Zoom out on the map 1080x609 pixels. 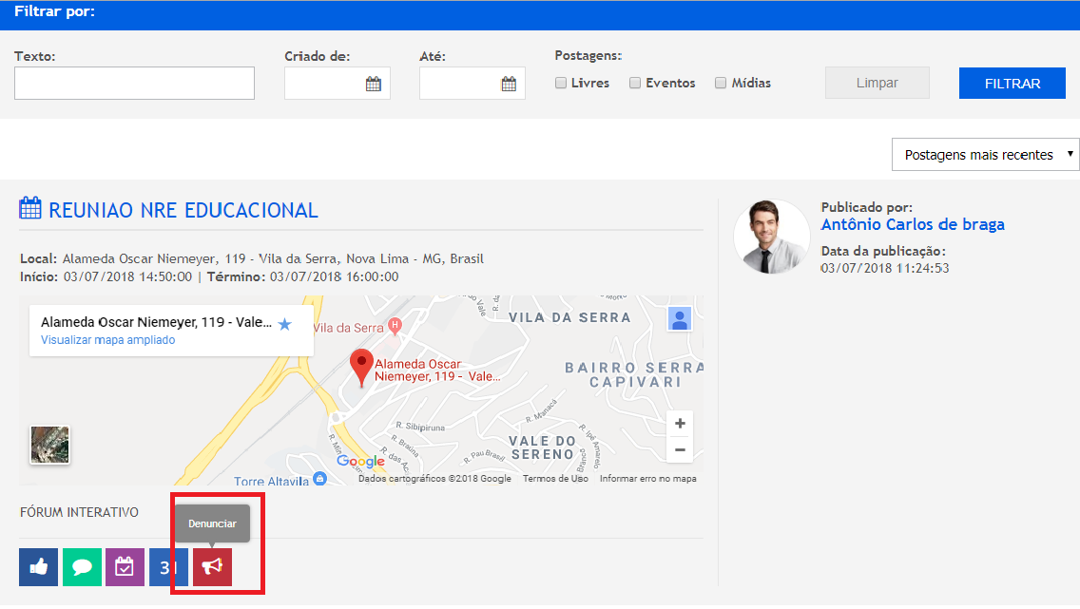pyautogui.click(x=679, y=449)
